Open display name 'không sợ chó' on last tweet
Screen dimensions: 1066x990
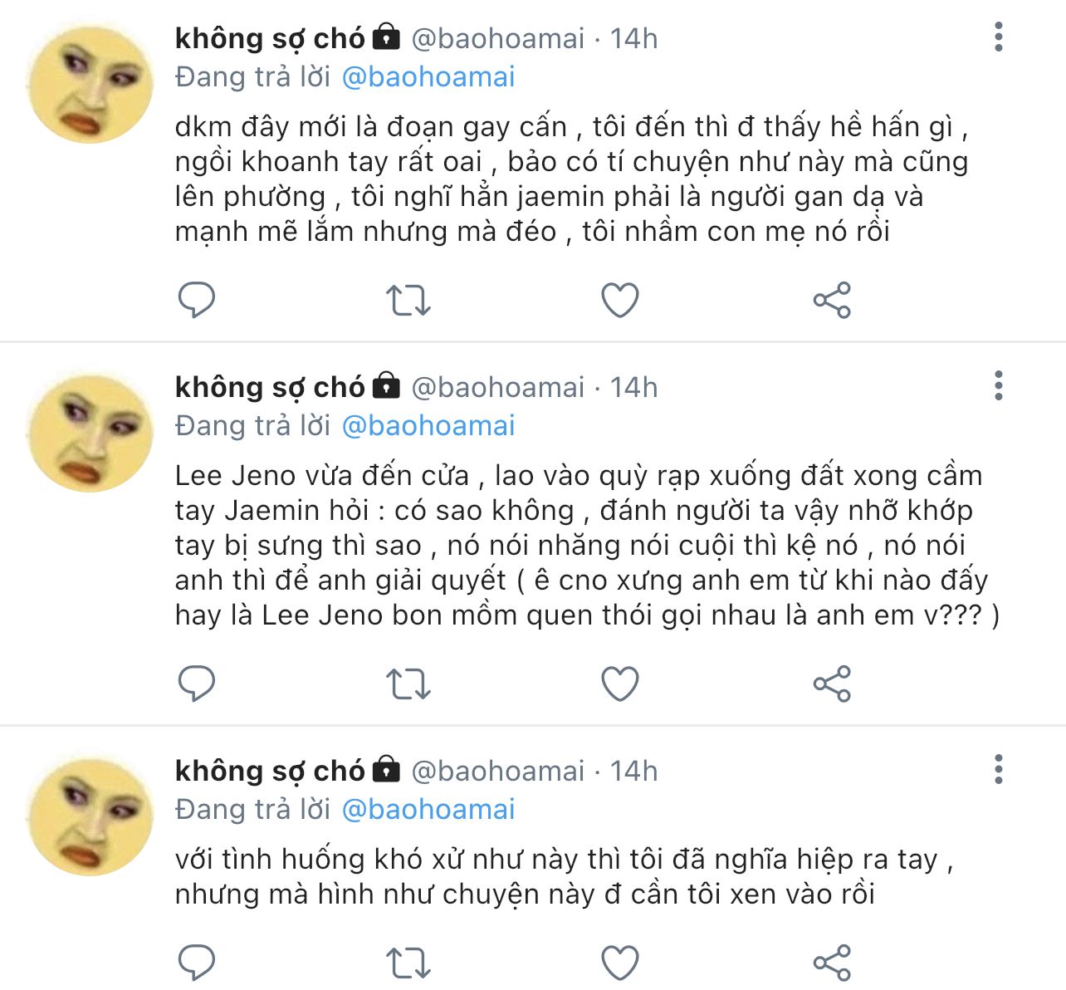tap(270, 771)
